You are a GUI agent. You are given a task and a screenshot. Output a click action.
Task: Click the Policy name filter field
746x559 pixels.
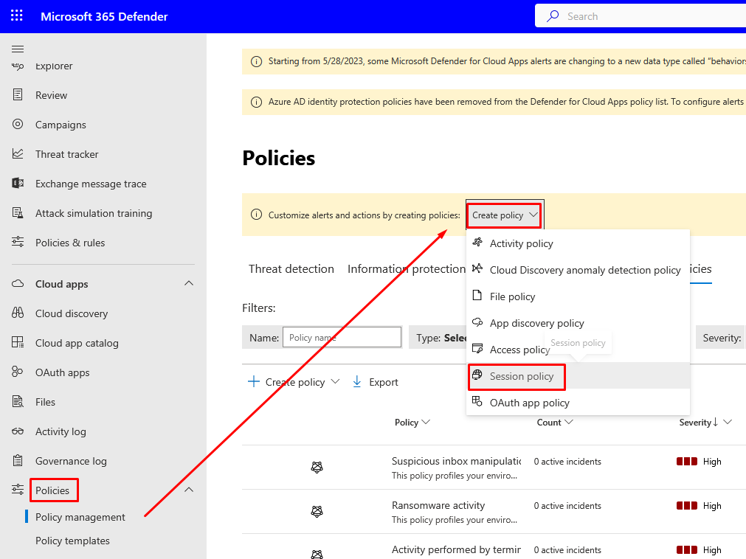[x=342, y=338]
